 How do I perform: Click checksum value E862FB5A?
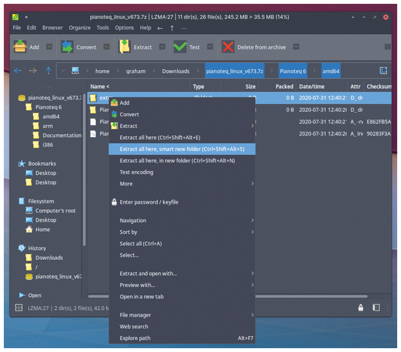[378, 122]
